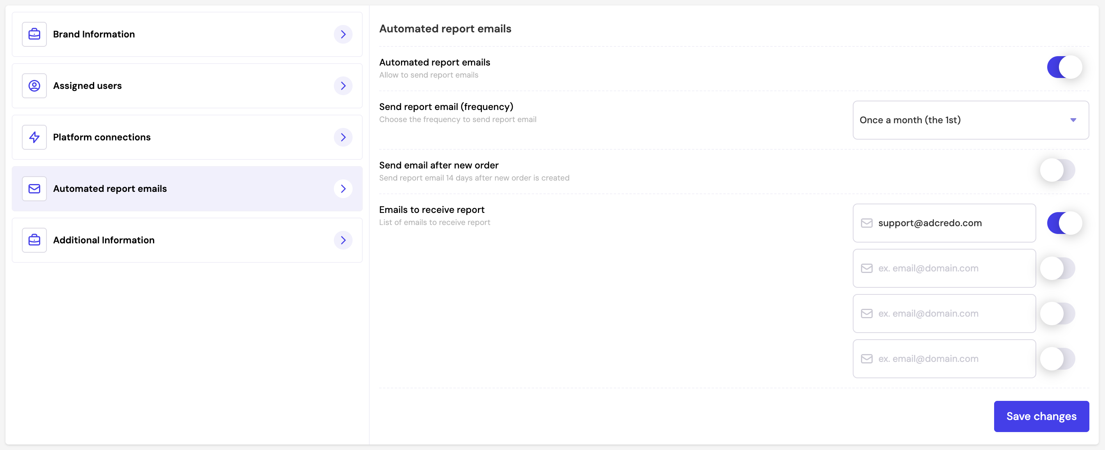
Task: Click the Additional Information briefcase icon
Action: point(34,240)
